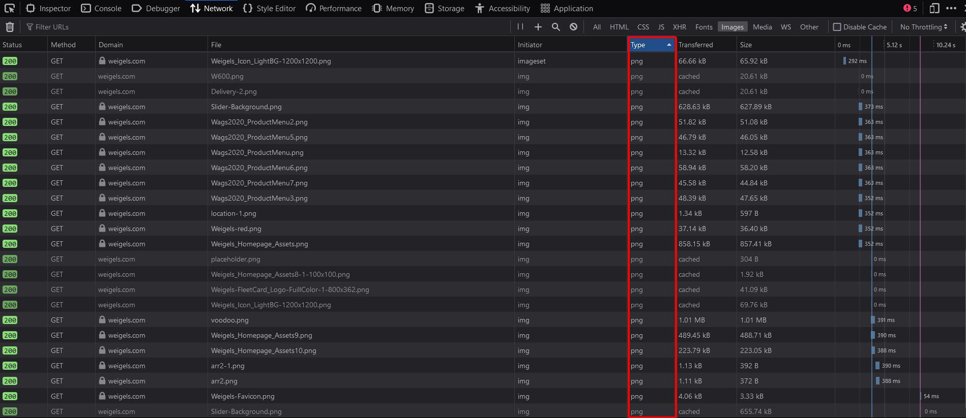The width and height of the screenshot is (966, 418).
Task: Toggle the Images filter button
Action: point(732,27)
